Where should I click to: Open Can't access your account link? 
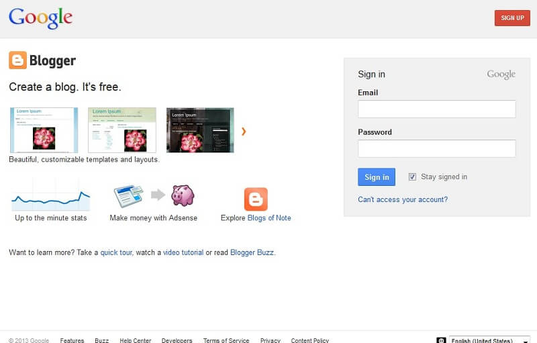pyautogui.click(x=403, y=199)
